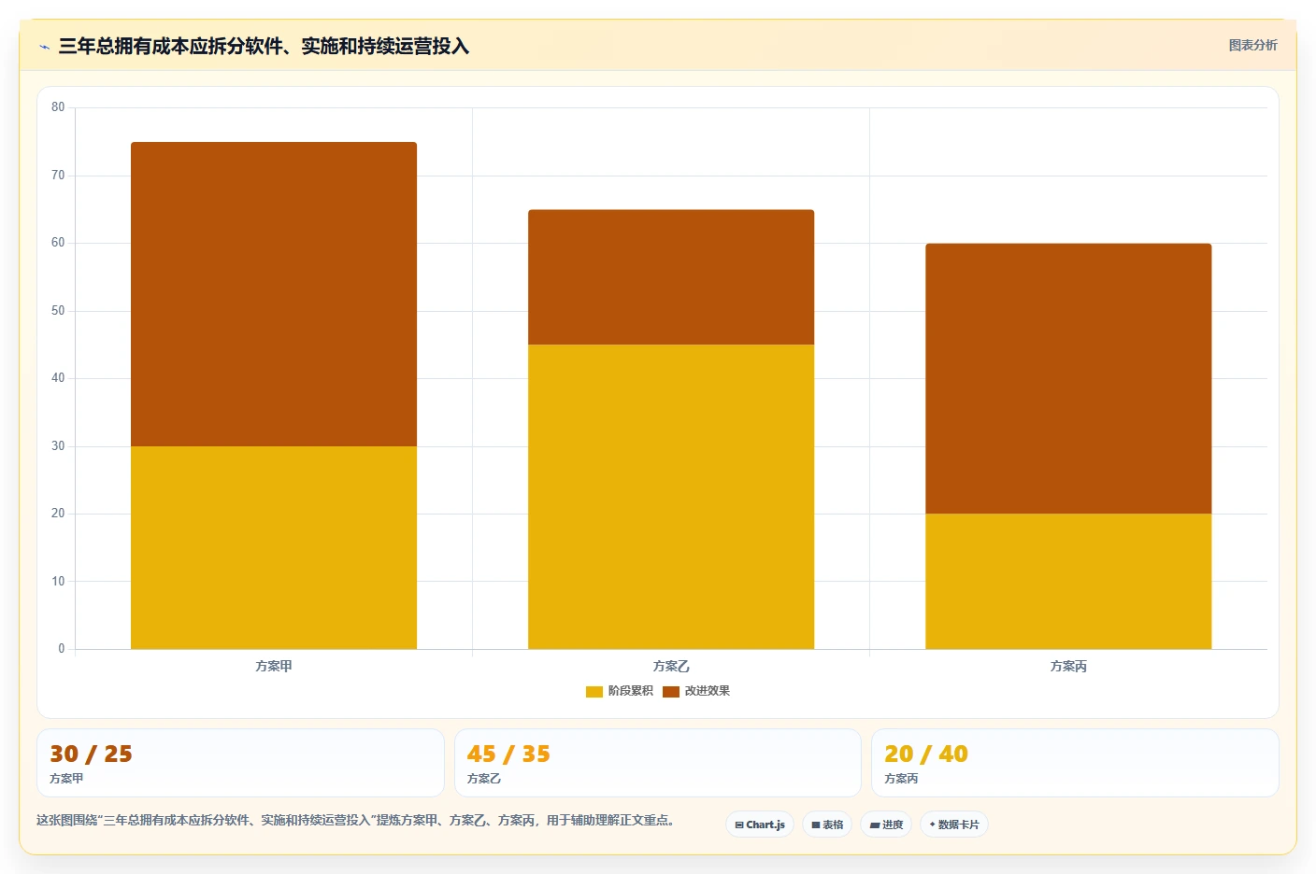1316x874 pixels.
Task: Click the icon inside the 表格 chip
Action: [x=816, y=825]
